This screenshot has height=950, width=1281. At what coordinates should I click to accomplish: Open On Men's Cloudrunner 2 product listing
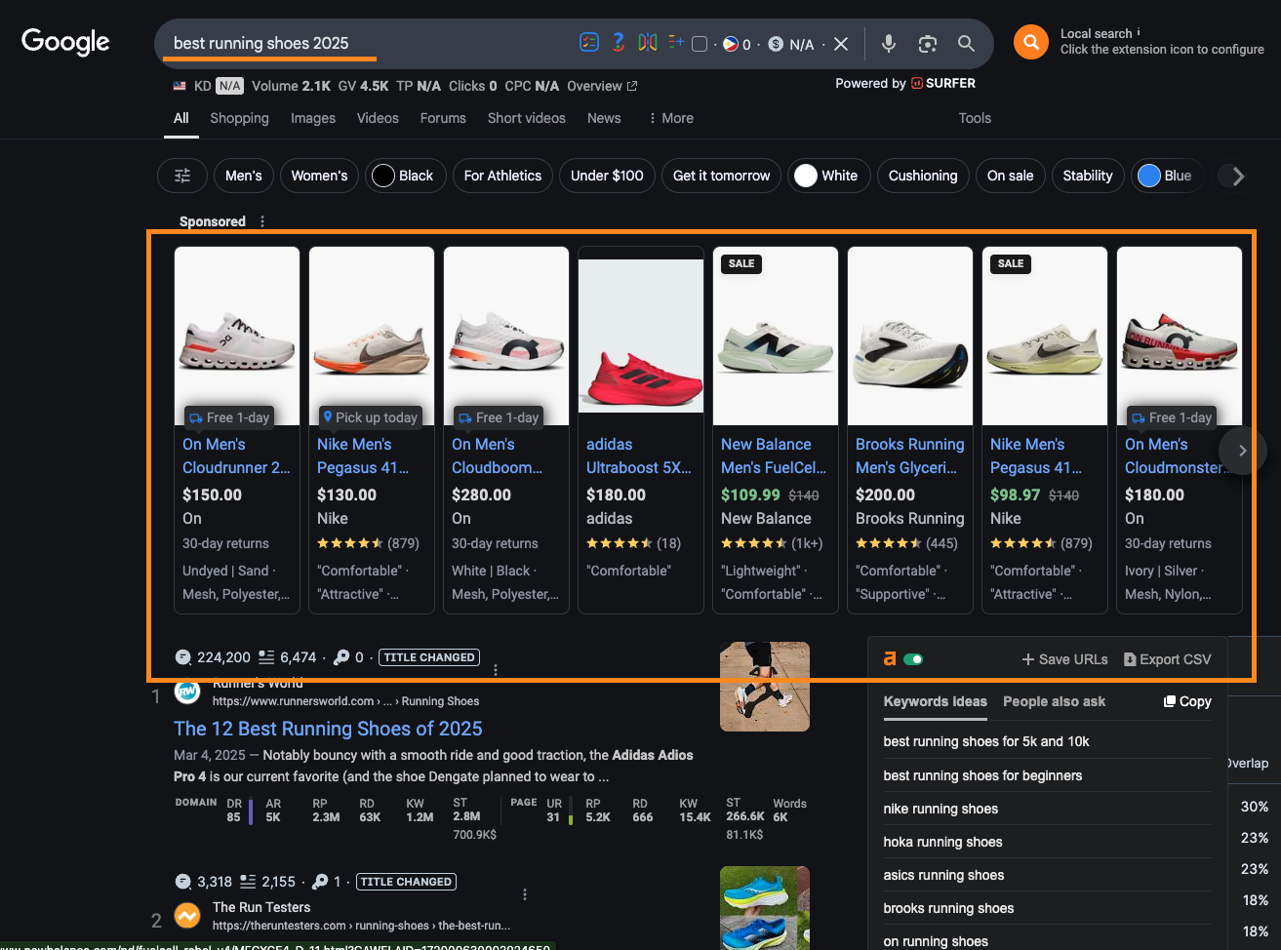[x=236, y=455]
